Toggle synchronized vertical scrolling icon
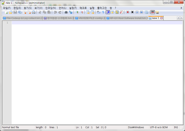The image size is (185, 131). click(88, 12)
